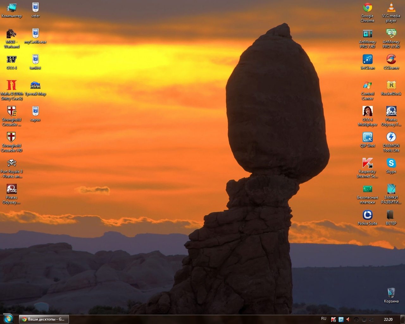405x324 pixels.
Task: Click the Show desktop strip at taskbar end
Action: (x=402, y=319)
